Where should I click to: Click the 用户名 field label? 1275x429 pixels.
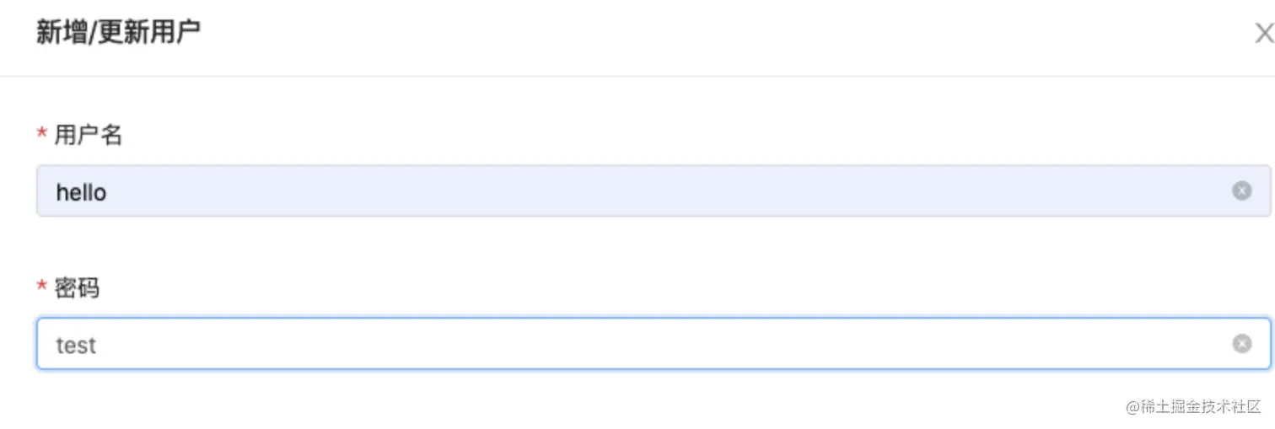[89, 135]
